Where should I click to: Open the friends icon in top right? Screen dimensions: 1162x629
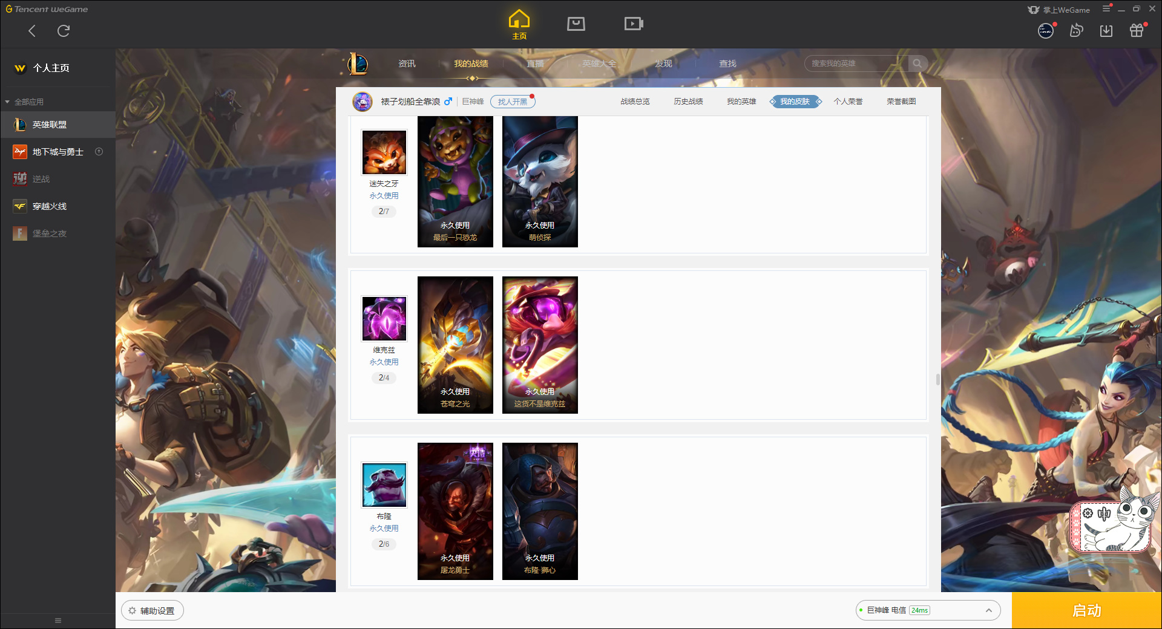[1076, 30]
